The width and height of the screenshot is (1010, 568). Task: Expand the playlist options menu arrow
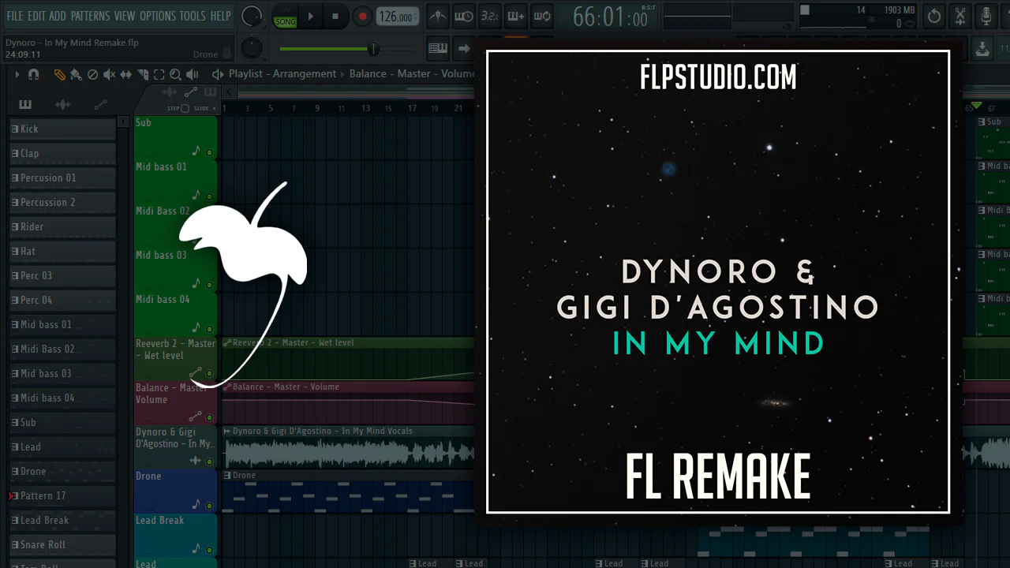[17, 74]
